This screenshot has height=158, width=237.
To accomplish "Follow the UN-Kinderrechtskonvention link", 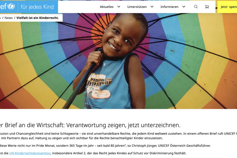I will pyautogui.click(x=30, y=153).
